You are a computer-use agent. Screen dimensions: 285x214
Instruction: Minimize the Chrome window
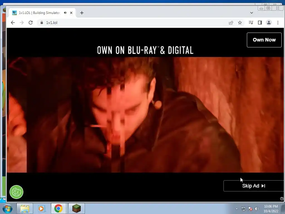[x=261, y=8]
